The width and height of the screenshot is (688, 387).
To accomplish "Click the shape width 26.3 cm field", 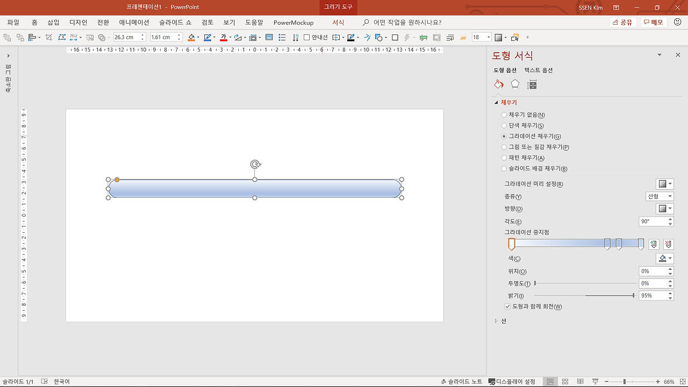I will point(126,38).
